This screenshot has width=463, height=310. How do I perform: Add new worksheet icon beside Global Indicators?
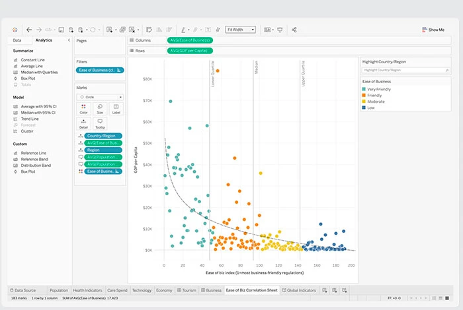pyautogui.click(x=324, y=290)
